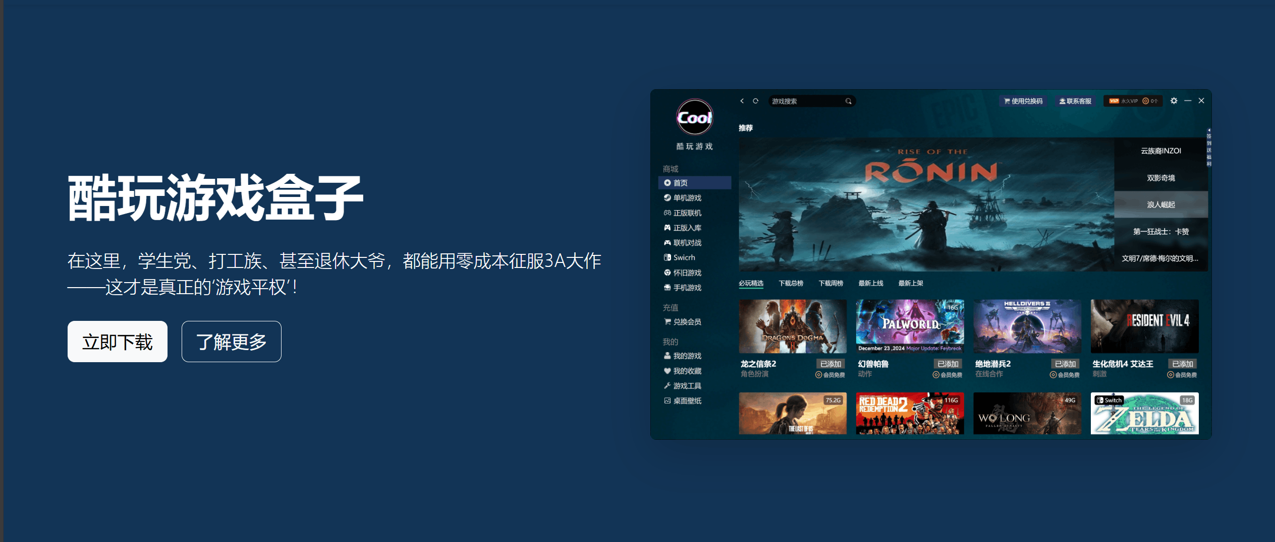
Task: Click the Cool round logo
Action: tap(695, 117)
